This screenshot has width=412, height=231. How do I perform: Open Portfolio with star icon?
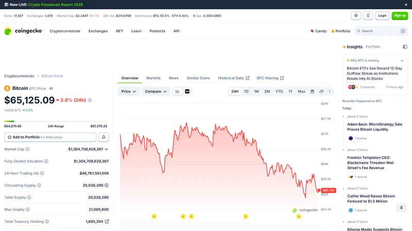tap(340, 31)
